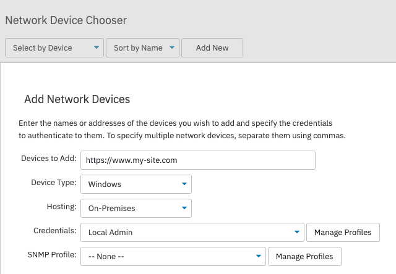Image resolution: width=396 pixels, height=274 pixels.
Task: Click the arrow icon in Credentials field
Action: tap(297, 232)
